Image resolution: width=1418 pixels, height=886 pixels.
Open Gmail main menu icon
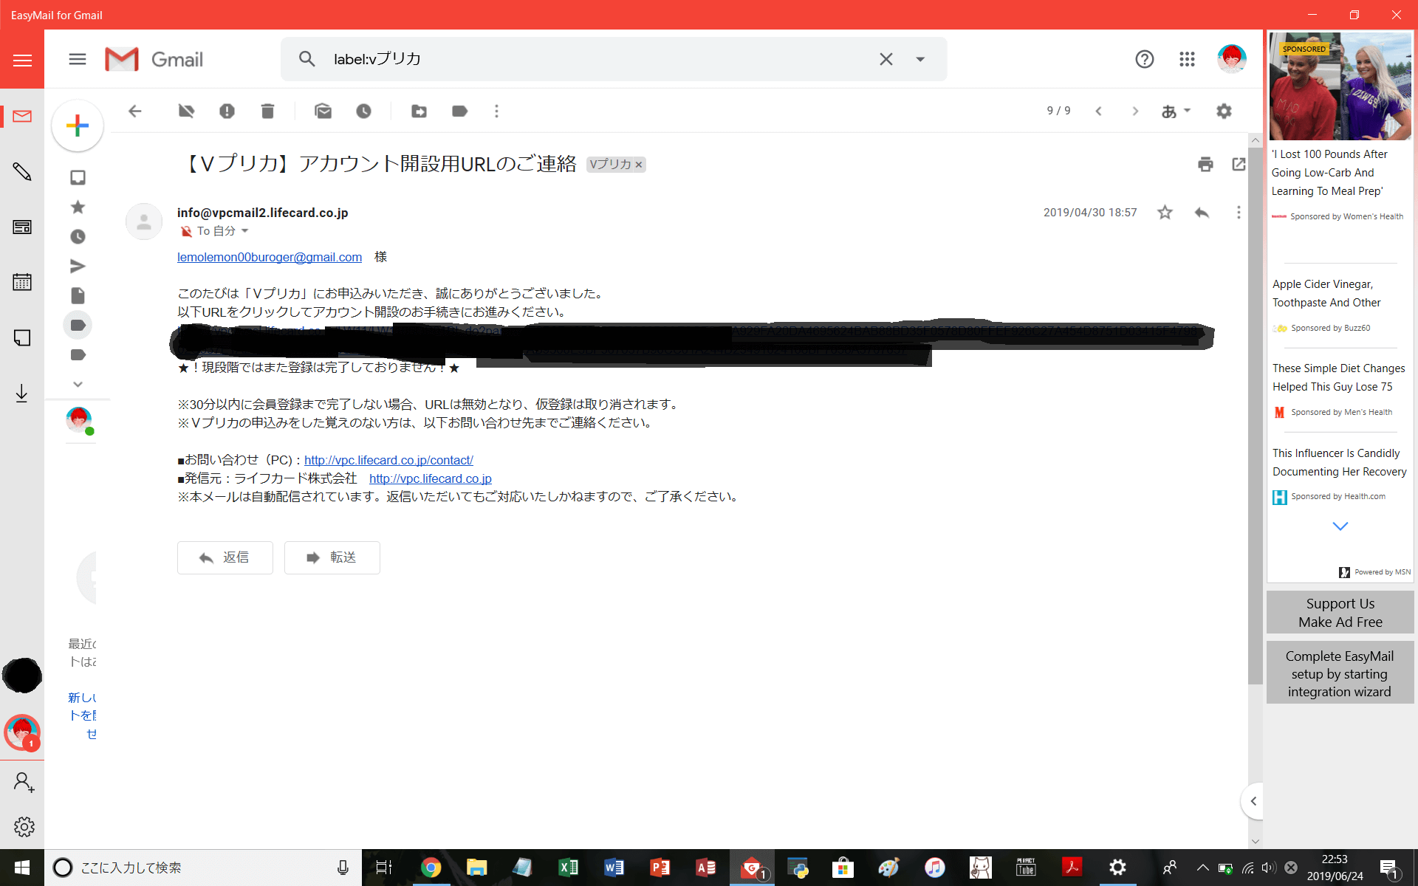(x=78, y=59)
